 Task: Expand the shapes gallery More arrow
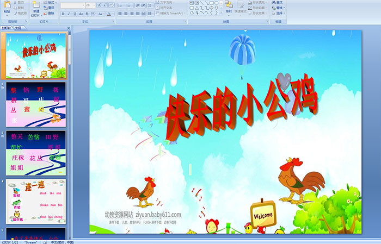(221, 13)
